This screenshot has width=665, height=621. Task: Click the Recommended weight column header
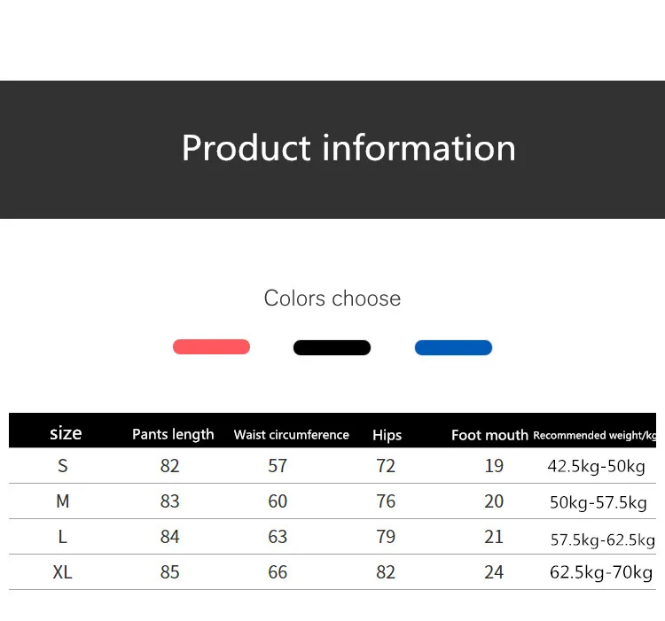[594, 435]
